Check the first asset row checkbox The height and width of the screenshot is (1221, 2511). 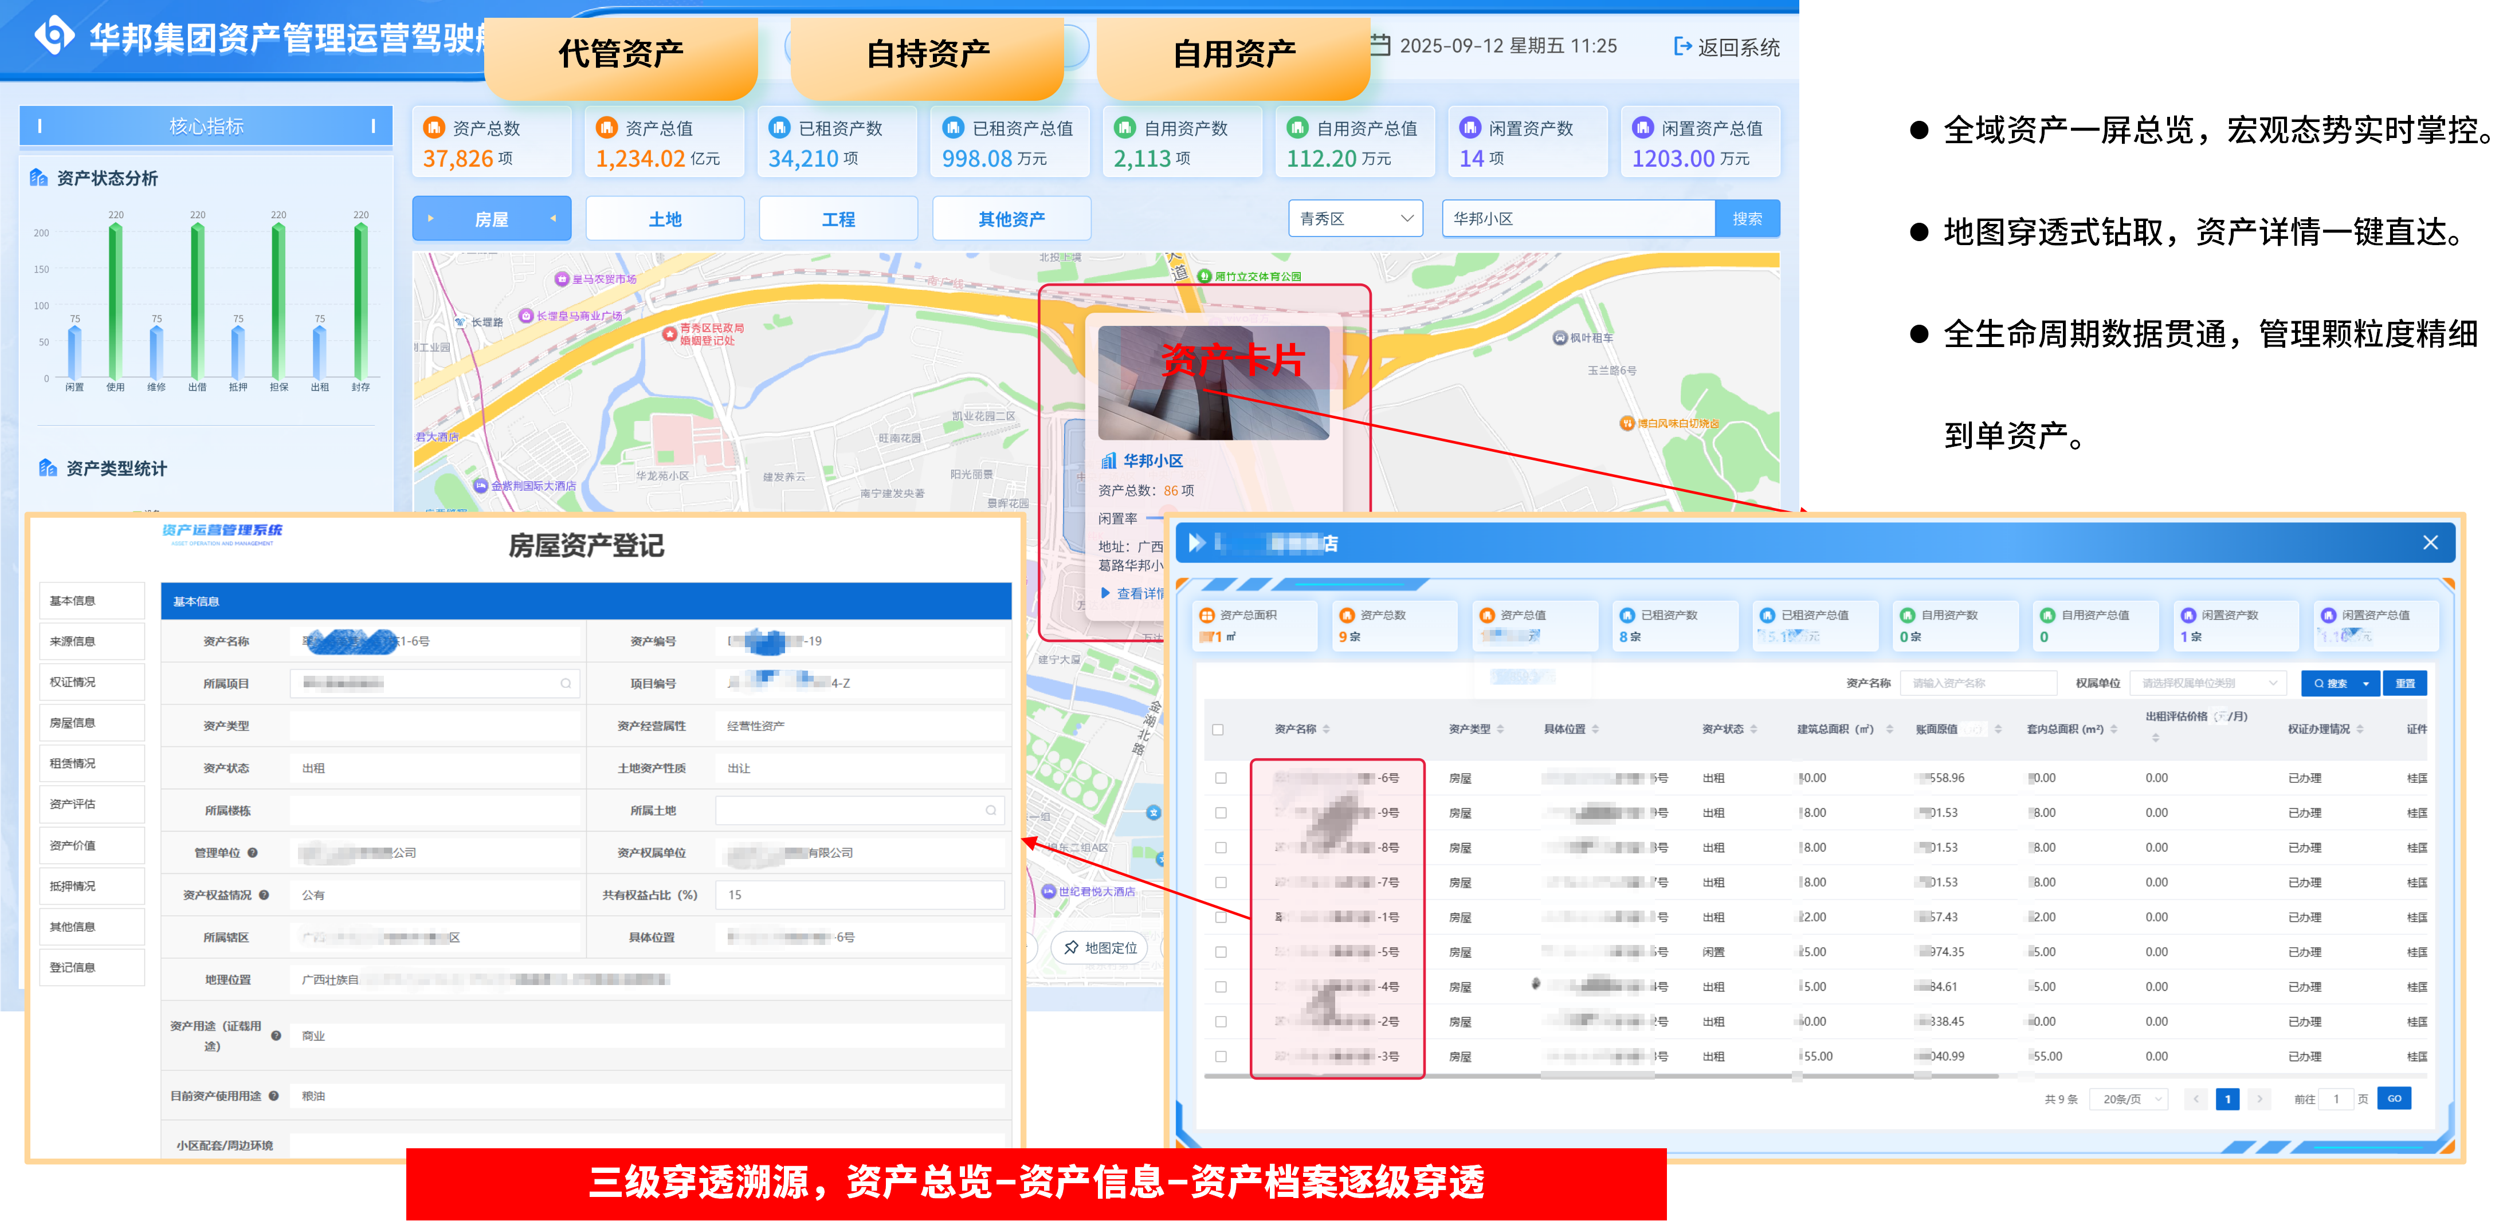(x=1221, y=778)
